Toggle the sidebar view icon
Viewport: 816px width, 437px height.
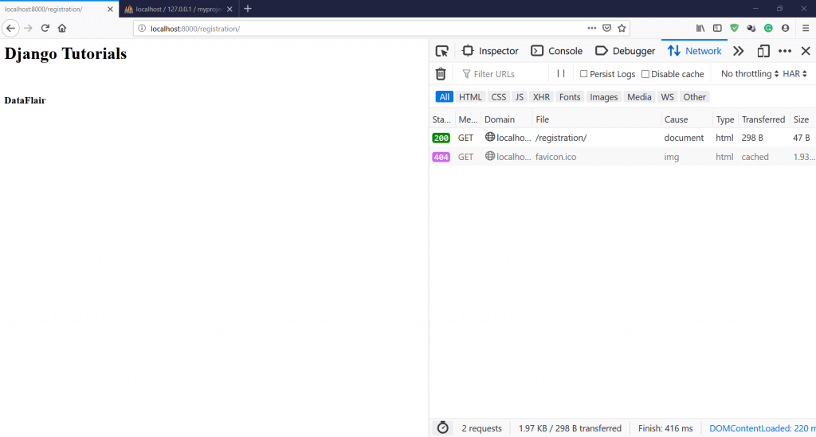coord(717,28)
